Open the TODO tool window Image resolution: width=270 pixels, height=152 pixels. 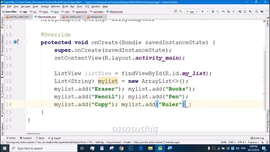(x=11, y=138)
